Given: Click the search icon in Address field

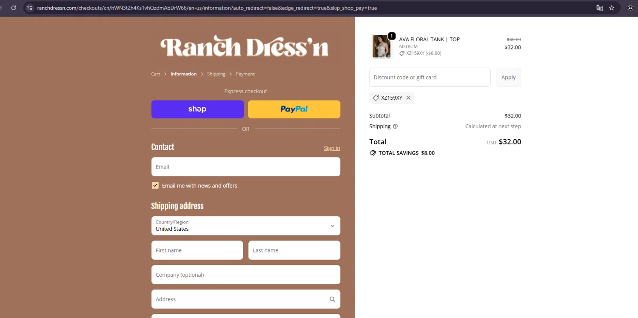Looking at the screenshot, I should click(332, 299).
